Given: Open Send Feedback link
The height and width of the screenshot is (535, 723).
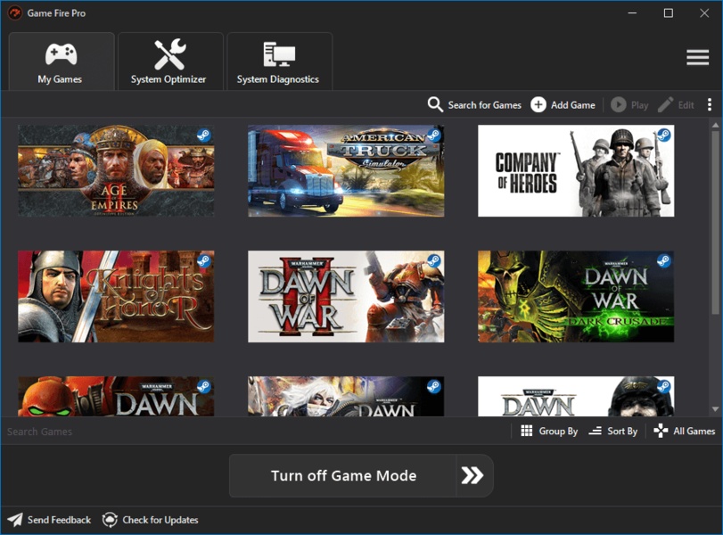Looking at the screenshot, I should click(x=59, y=520).
